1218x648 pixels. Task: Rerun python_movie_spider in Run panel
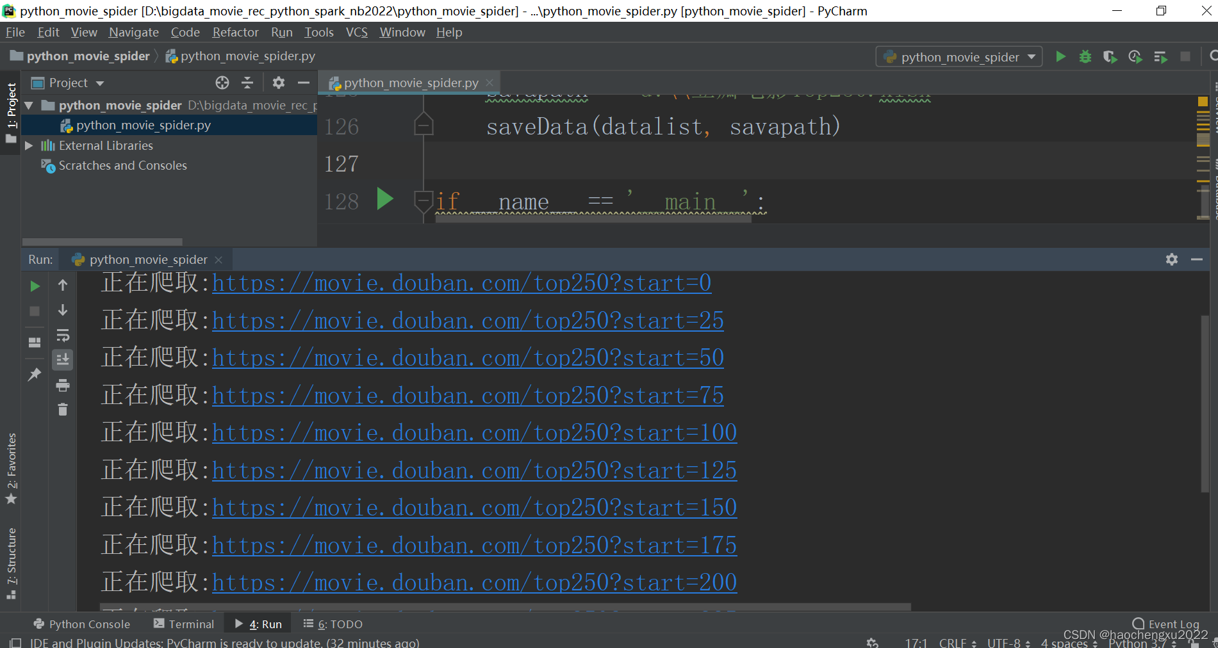coord(35,286)
